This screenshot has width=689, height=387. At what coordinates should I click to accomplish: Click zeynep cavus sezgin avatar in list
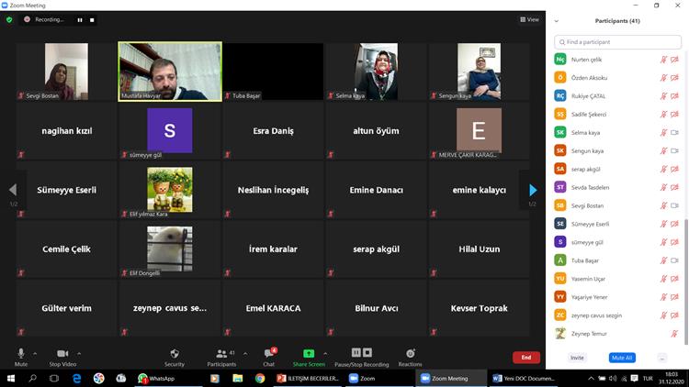point(560,315)
